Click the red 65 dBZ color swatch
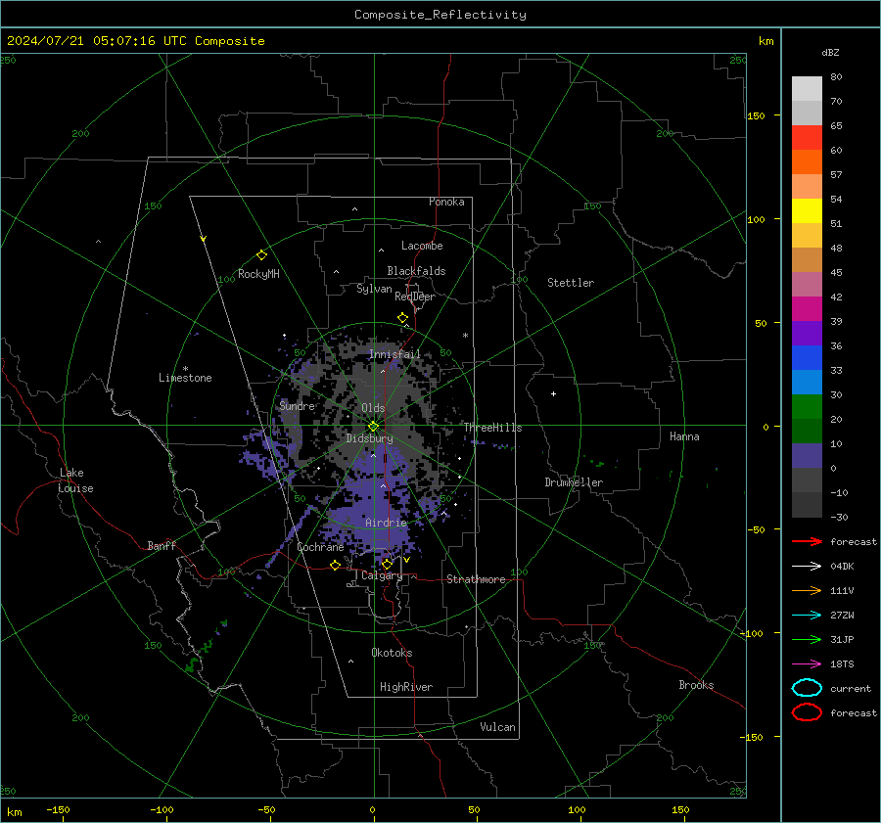 (x=807, y=138)
